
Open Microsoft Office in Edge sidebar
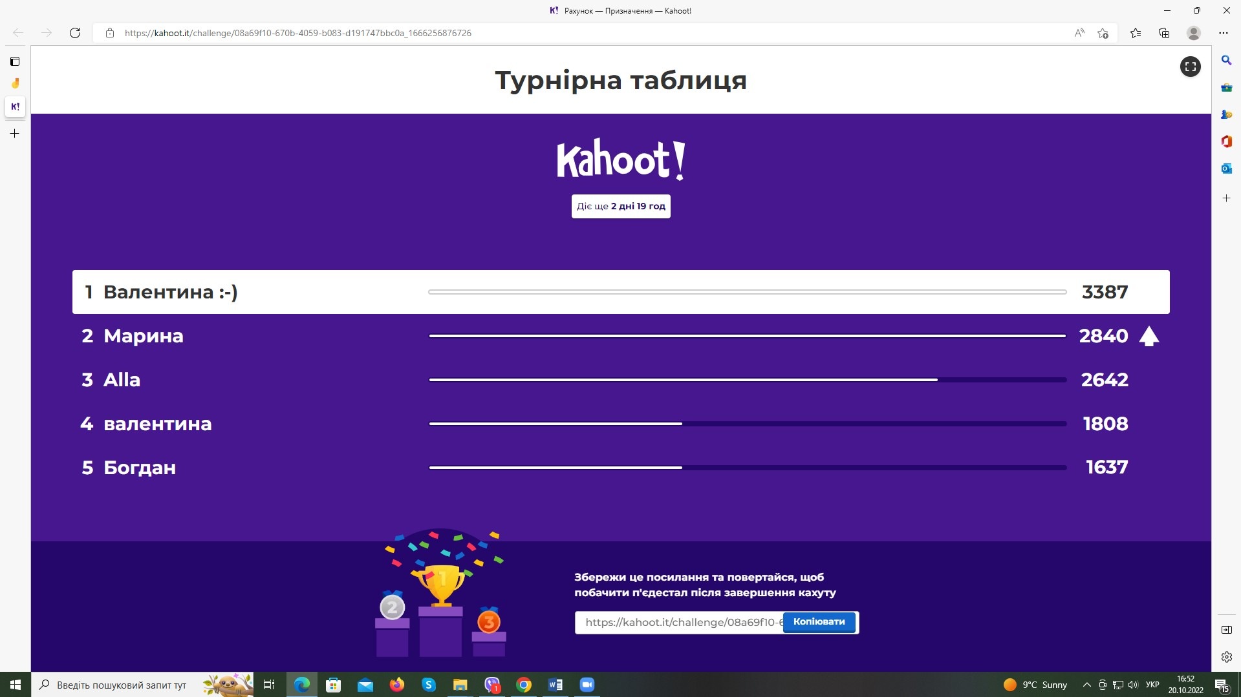(x=1226, y=141)
